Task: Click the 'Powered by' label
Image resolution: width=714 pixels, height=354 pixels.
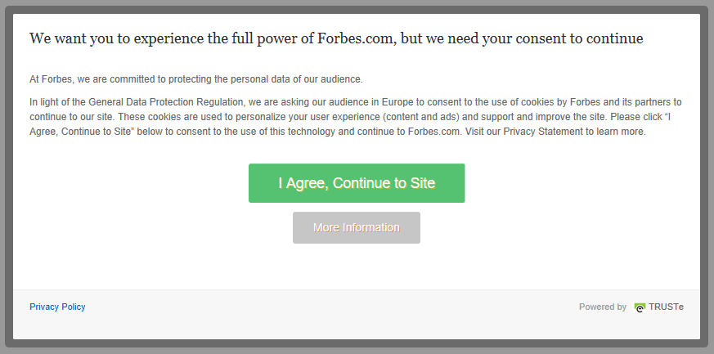Action: click(602, 307)
